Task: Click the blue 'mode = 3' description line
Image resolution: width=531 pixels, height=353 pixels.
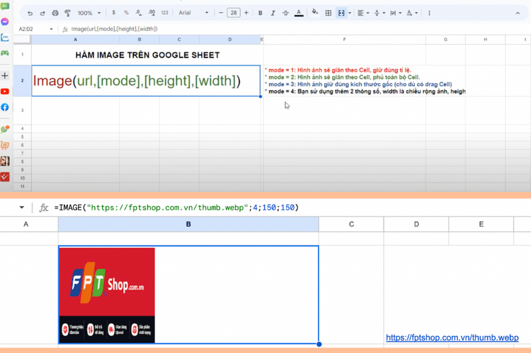Action: pos(358,85)
